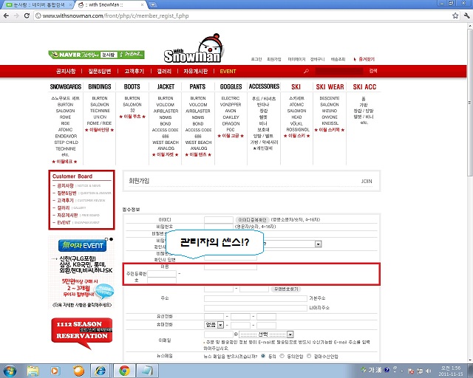Open ROSSIGNOL under Ski
Viewport: 473px width, 378px height.
[298, 130]
